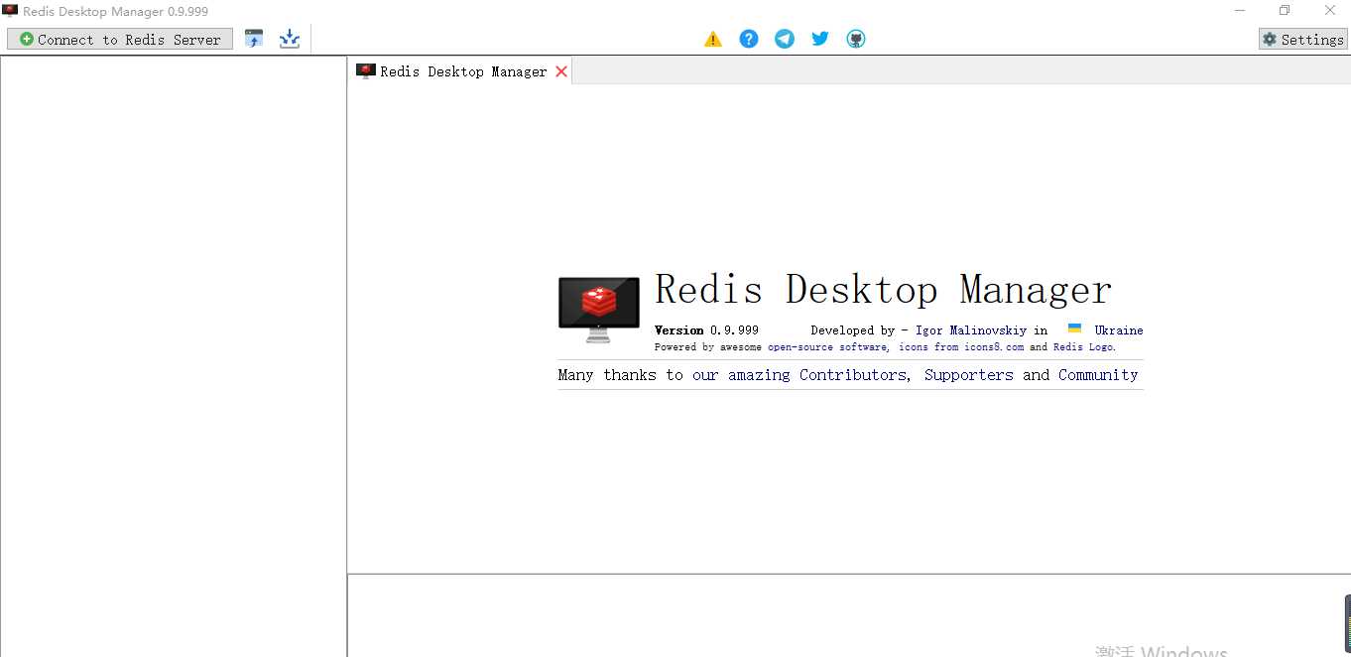Click the export connections icon
This screenshot has height=657, width=1351.
(289, 39)
